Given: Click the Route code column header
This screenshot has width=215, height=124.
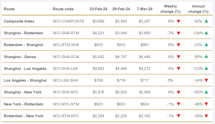Looking at the screenshot, I should 63,9.
